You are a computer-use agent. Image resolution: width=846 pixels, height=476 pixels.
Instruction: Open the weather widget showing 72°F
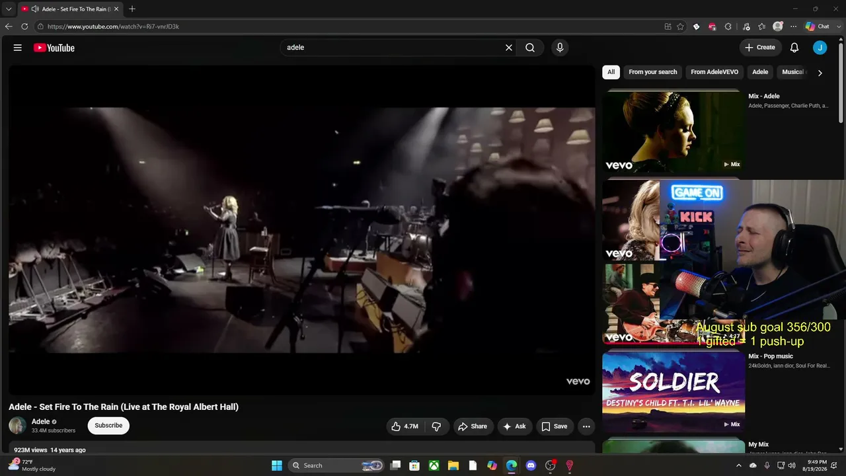(32, 465)
